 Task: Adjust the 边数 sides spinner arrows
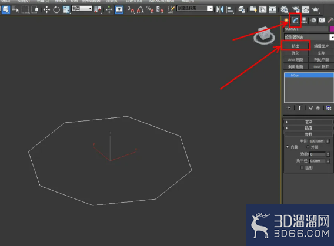click(328, 154)
